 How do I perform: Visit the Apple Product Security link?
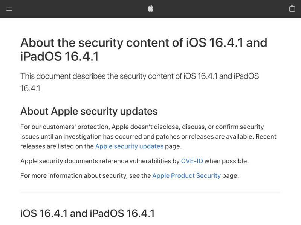pos(186,176)
